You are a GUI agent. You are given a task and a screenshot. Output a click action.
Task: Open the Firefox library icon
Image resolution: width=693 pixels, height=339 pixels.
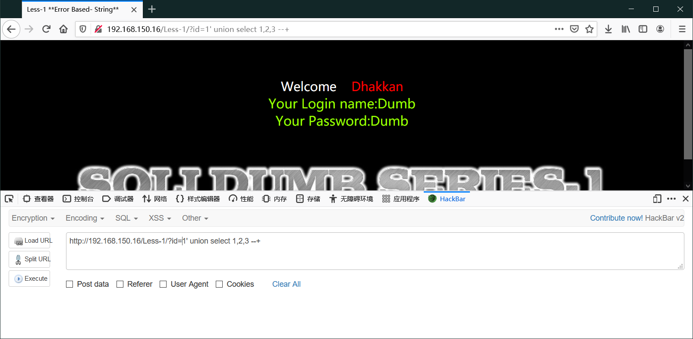tap(626, 29)
